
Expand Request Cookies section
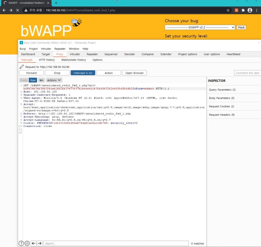click(x=234, y=106)
